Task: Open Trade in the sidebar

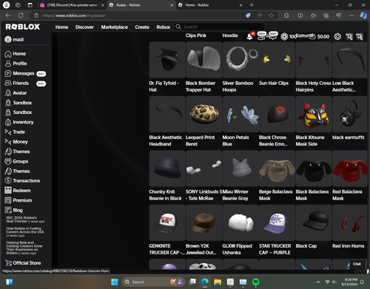Action: pyautogui.click(x=15, y=132)
